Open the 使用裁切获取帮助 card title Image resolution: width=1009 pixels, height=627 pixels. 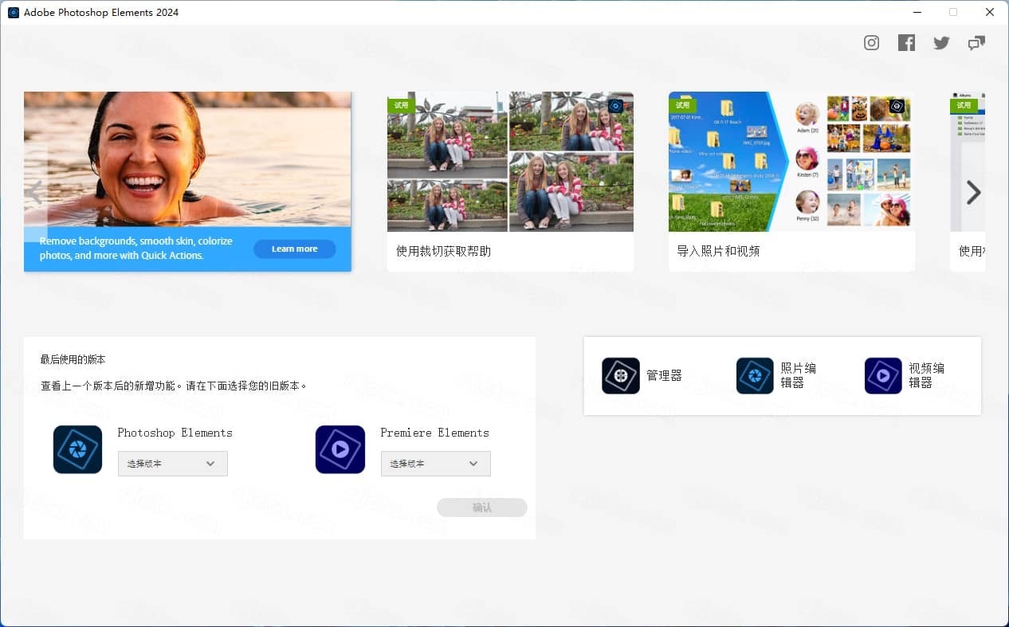[443, 251]
